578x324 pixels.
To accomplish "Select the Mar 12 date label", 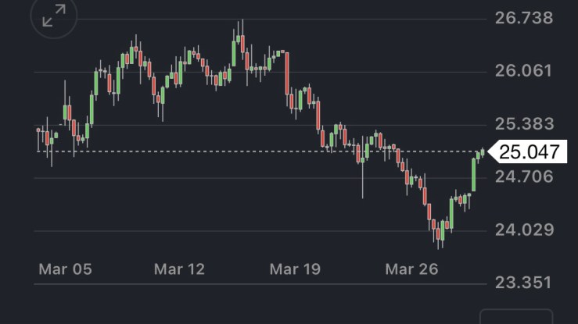I will coord(179,269).
